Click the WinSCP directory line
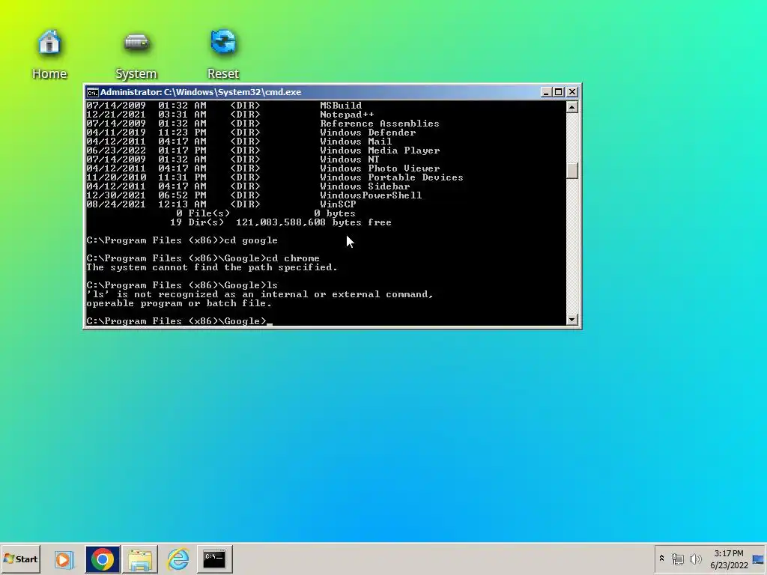The width and height of the screenshot is (767, 575). coord(221,204)
